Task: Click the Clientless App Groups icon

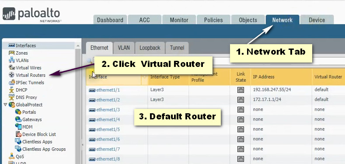Action: [18, 149]
